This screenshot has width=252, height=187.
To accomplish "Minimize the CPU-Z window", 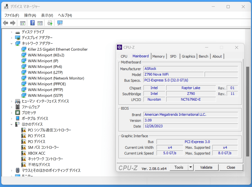I will 207,47.
